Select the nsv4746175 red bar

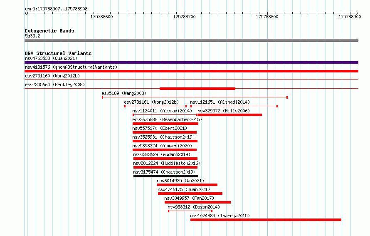click(x=190, y=194)
